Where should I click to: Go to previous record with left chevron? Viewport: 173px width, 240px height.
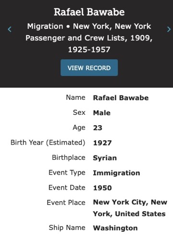[x=10, y=29]
